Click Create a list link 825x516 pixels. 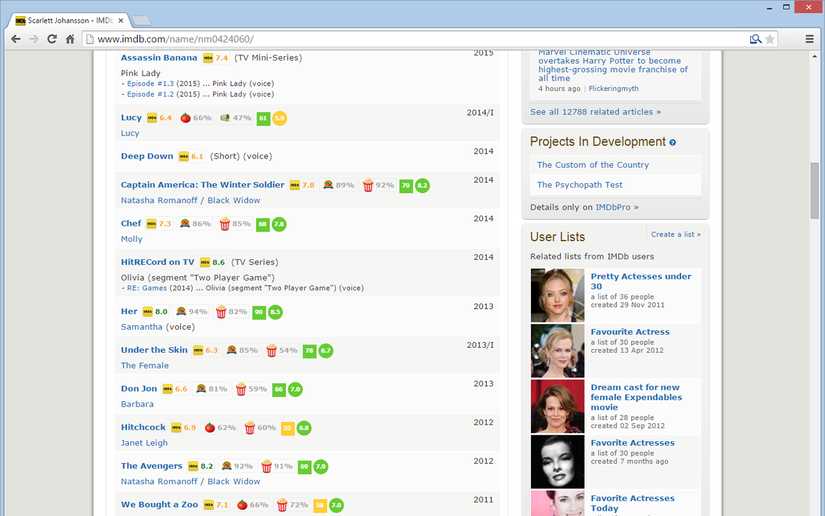(675, 234)
